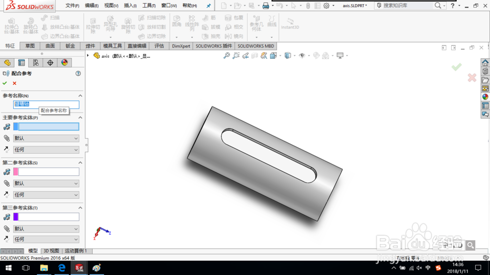Open second reference mate type dropdown

(46, 183)
